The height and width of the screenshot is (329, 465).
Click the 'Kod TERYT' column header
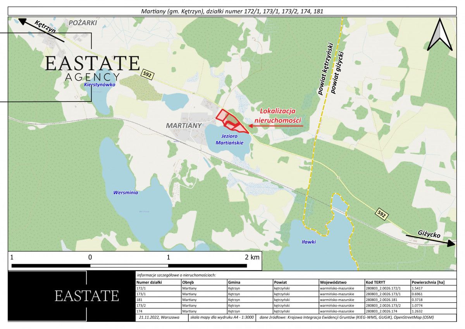pyautogui.click(x=376, y=282)
